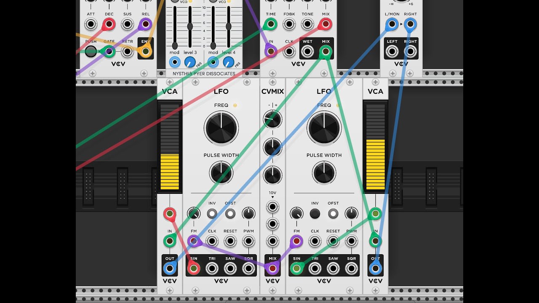The width and height of the screenshot is (539, 303).
Task: Click left LFO SIN output with red cable
Action: pos(194,268)
